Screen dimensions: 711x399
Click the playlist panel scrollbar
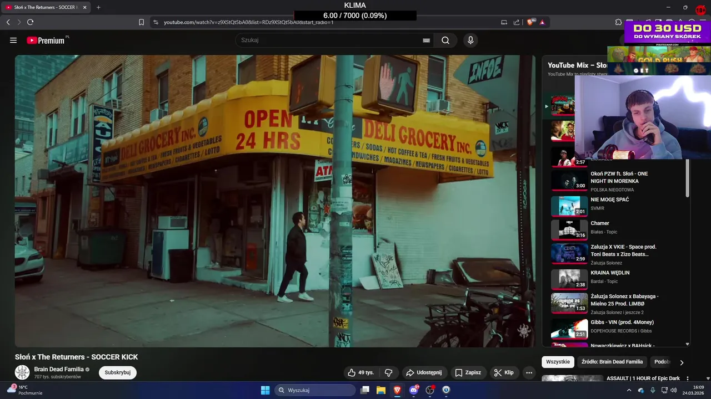coord(688,177)
